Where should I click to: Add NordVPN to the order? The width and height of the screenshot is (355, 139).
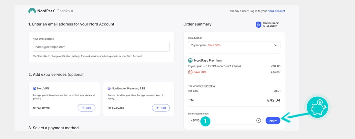click(x=86, y=108)
